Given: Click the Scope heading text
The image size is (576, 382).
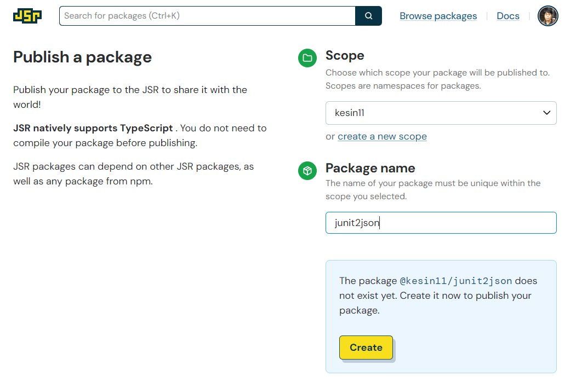Looking at the screenshot, I should point(345,55).
